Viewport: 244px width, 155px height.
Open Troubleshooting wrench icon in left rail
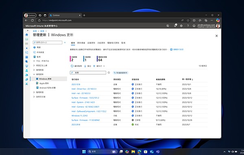pos(27,84)
